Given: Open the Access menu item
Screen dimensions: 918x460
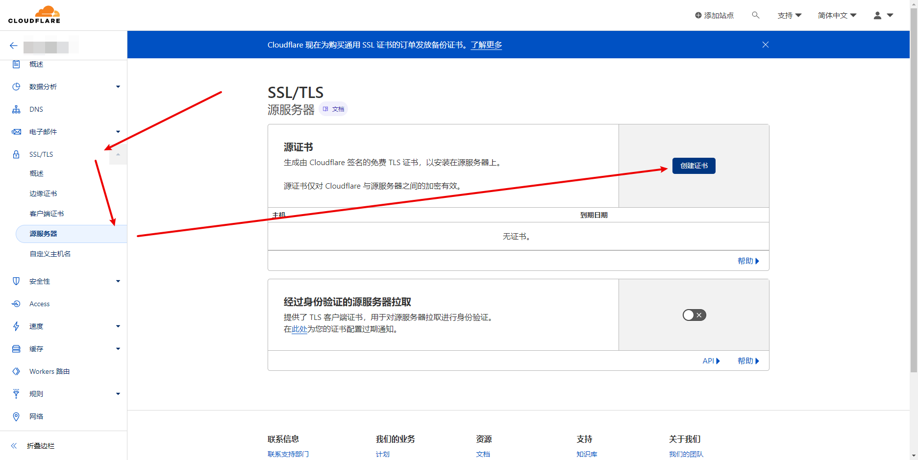Looking at the screenshot, I should coord(39,304).
